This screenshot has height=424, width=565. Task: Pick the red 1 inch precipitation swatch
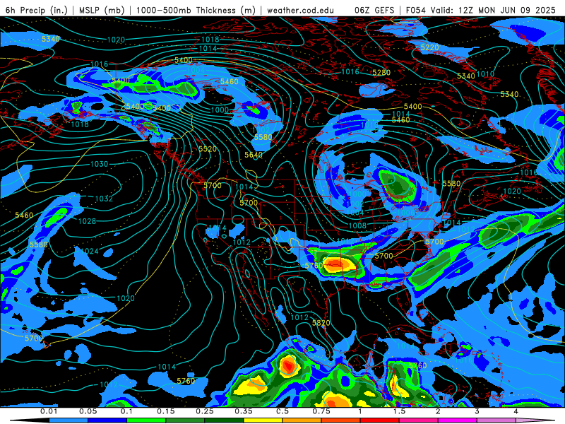click(380, 420)
